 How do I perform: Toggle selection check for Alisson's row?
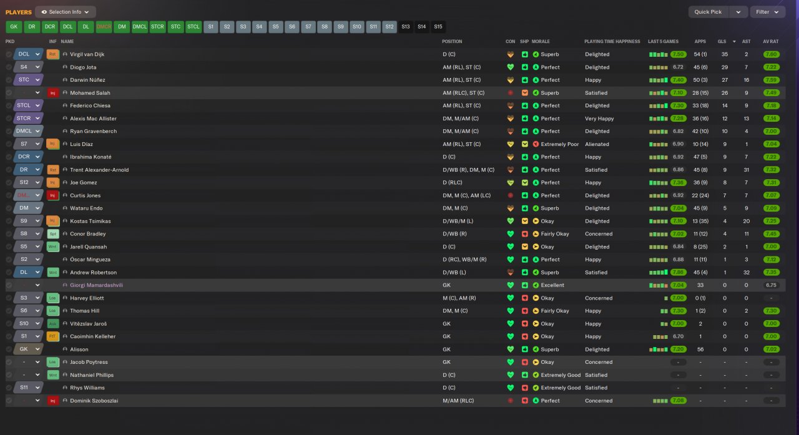(x=9, y=349)
